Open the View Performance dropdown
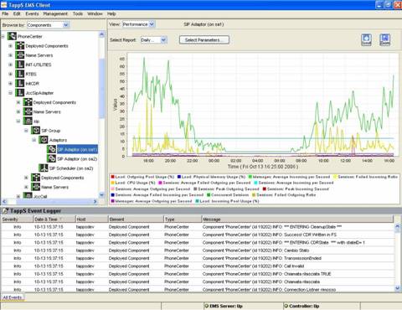This screenshot has width=402, height=310. pyautogui.click(x=152, y=24)
